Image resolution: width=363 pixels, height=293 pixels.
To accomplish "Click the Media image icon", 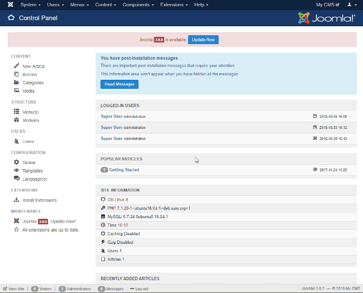I will (x=16, y=90).
